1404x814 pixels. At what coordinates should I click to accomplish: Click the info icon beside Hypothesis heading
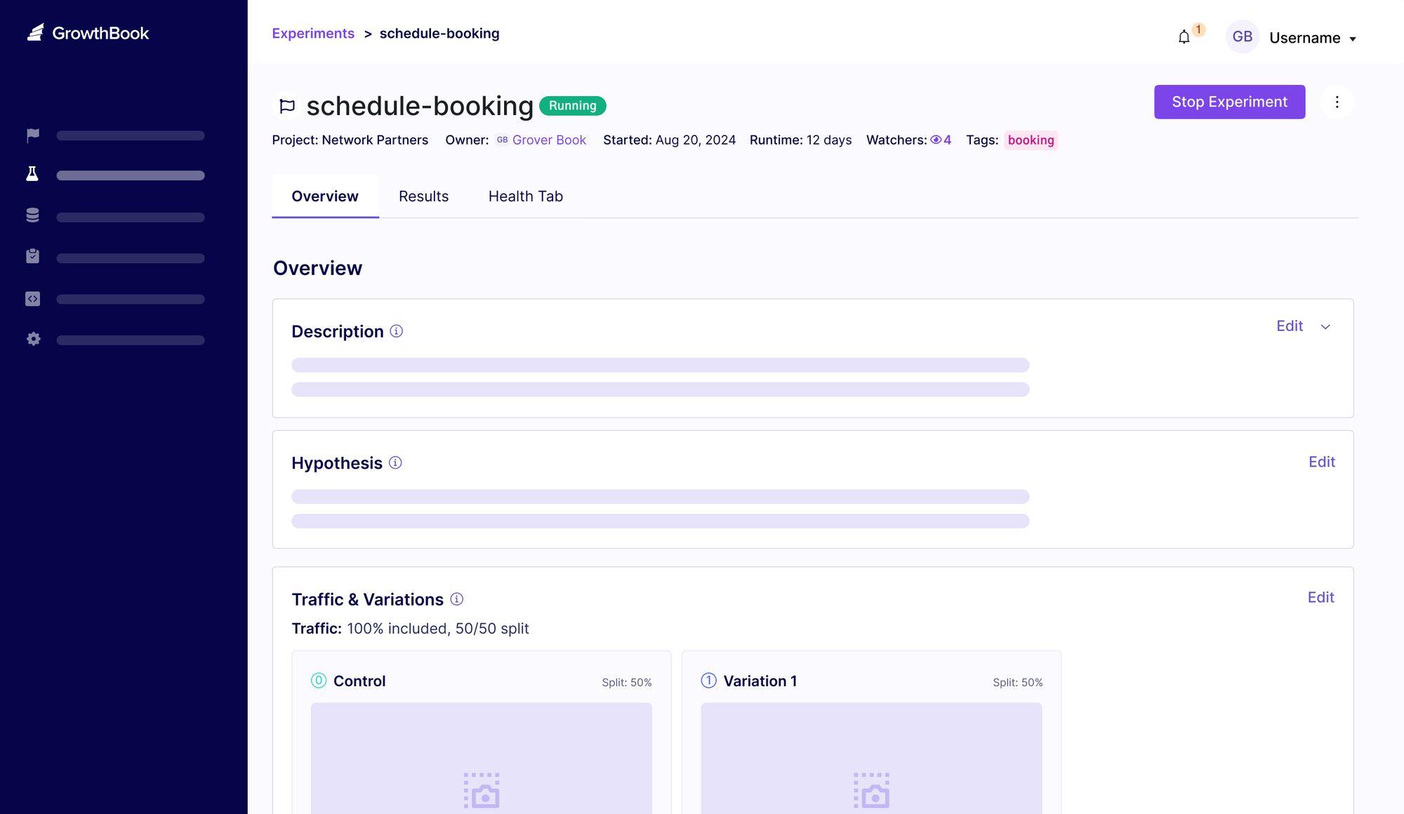point(395,462)
